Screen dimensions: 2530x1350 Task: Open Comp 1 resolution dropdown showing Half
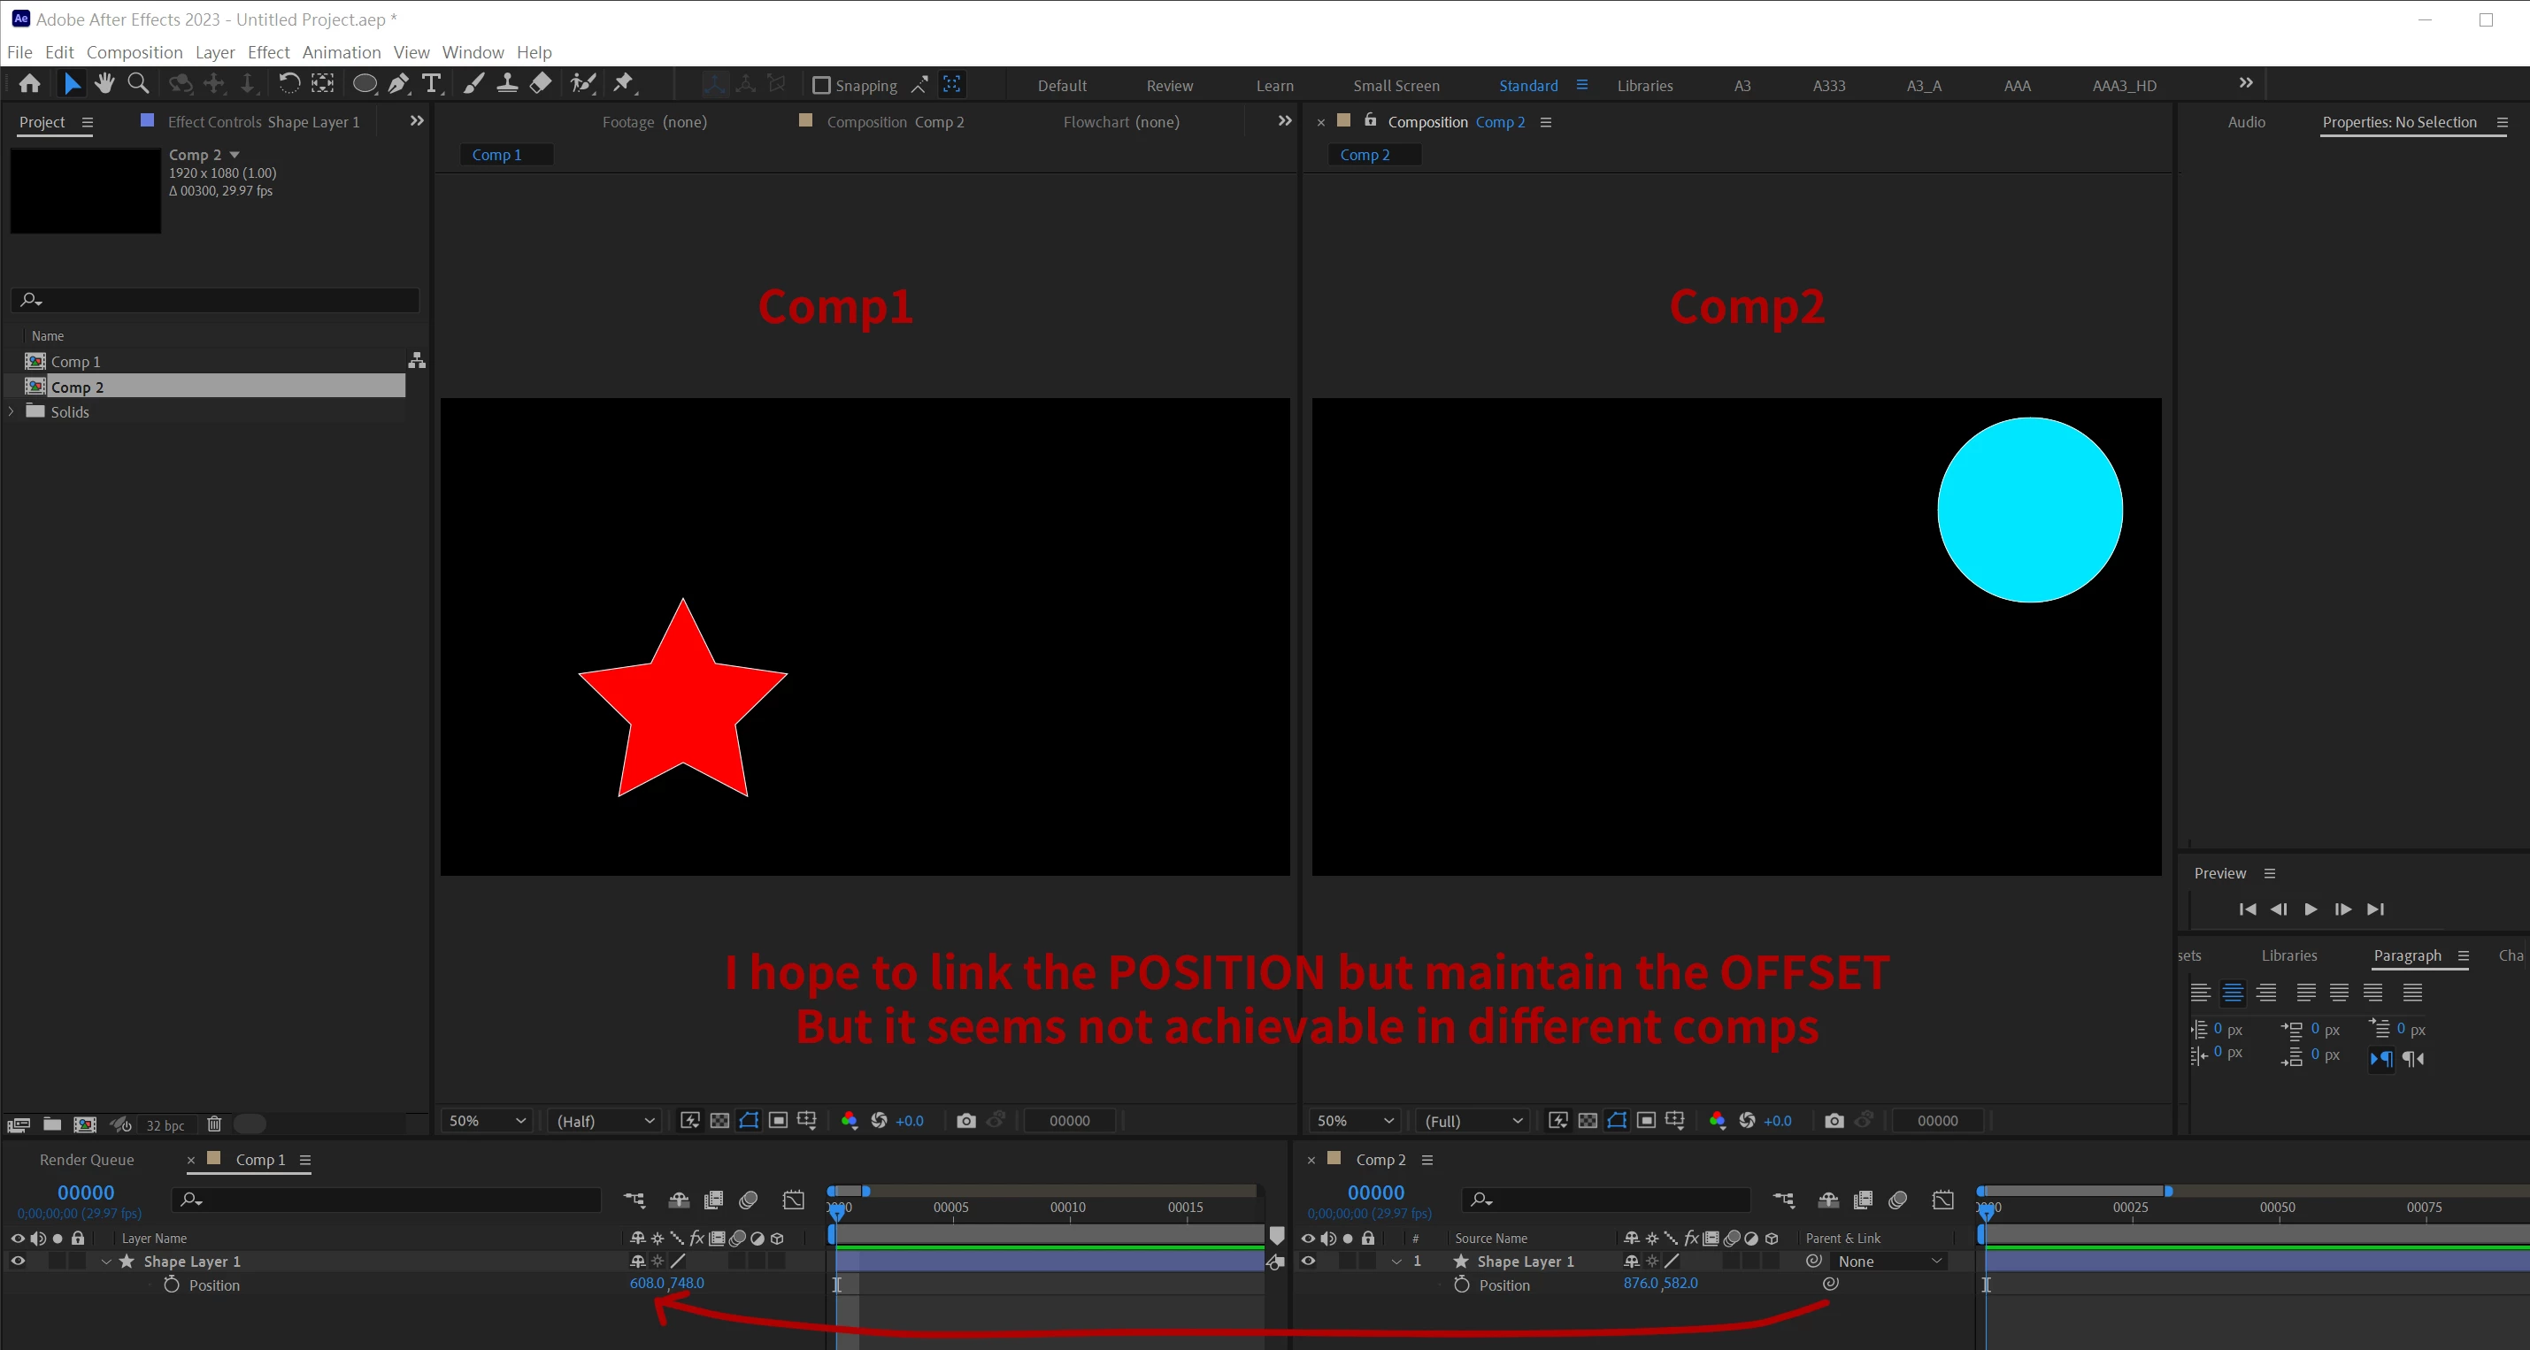(x=605, y=1120)
